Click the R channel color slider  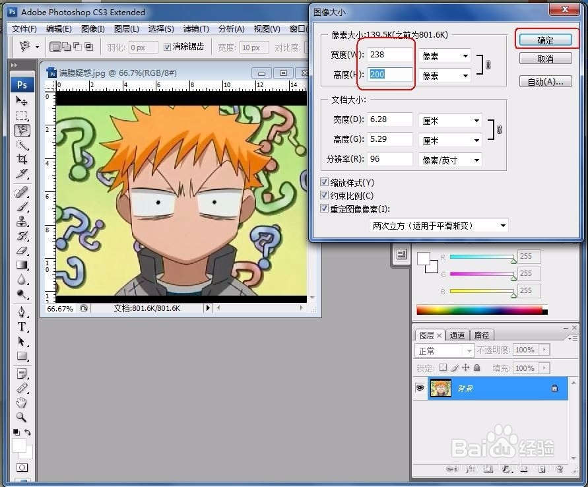coord(482,257)
